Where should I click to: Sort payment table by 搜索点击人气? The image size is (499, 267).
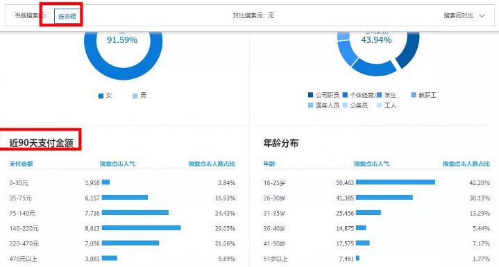[117, 164]
